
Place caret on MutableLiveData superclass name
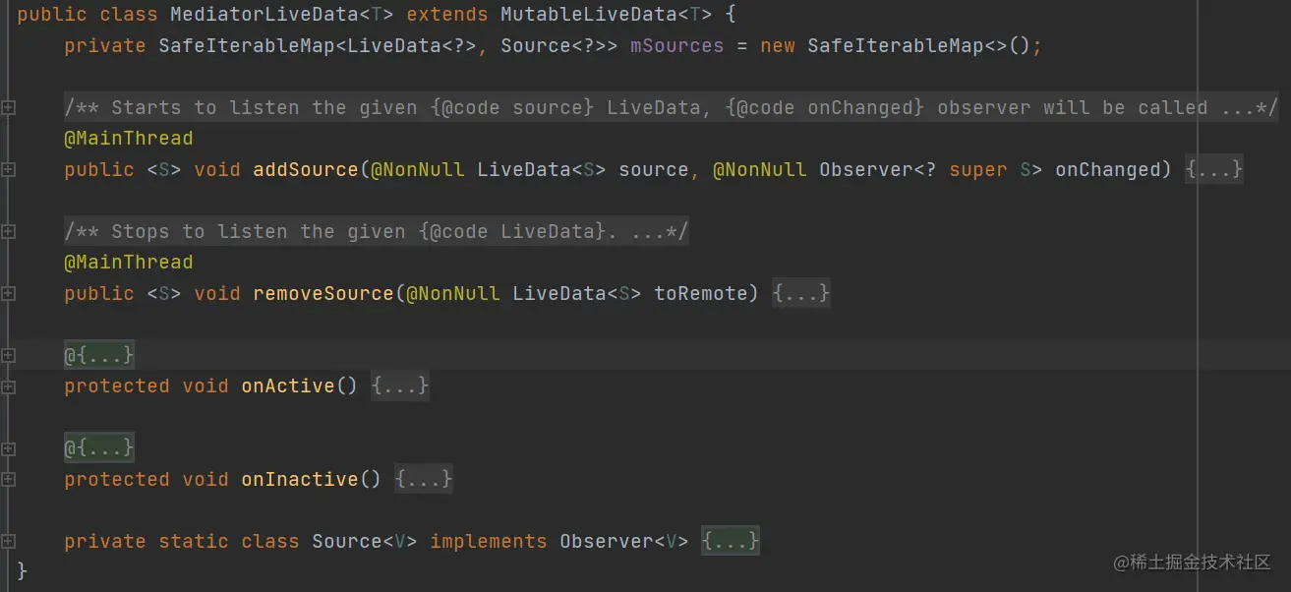click(x=589, y=16)
